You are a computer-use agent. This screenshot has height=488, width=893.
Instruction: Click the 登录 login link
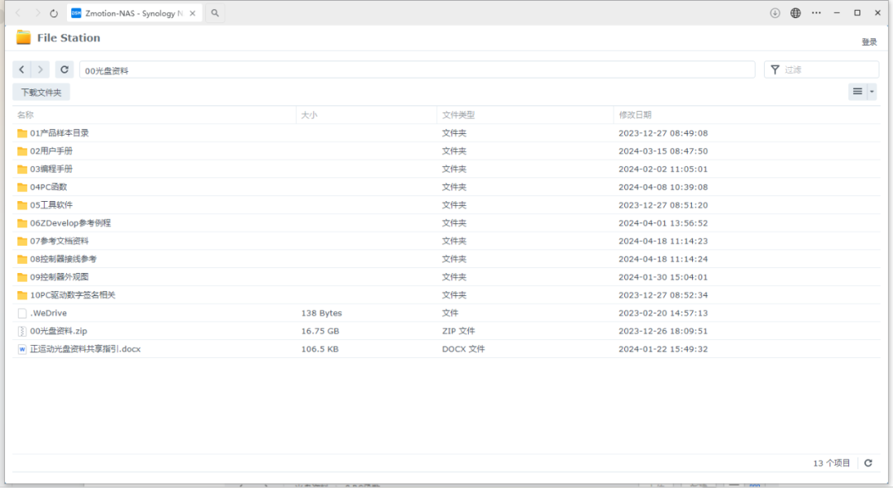point(869,41)
